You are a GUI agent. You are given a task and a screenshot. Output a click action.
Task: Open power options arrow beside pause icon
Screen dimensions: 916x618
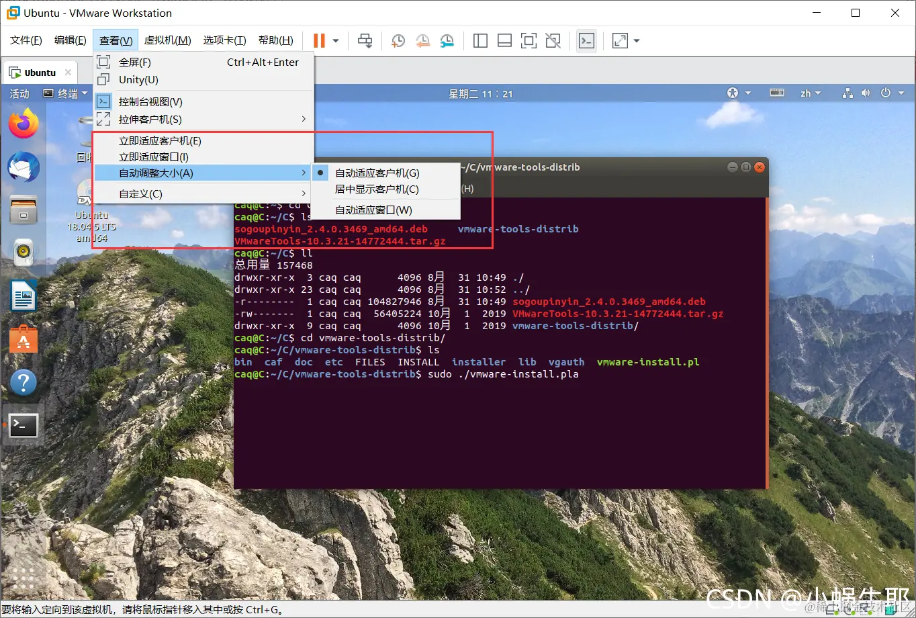(x=336, y=41)
